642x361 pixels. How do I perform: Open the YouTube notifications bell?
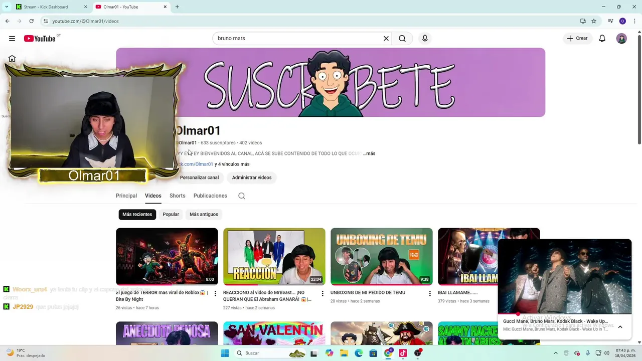click(x=602, y=39)
